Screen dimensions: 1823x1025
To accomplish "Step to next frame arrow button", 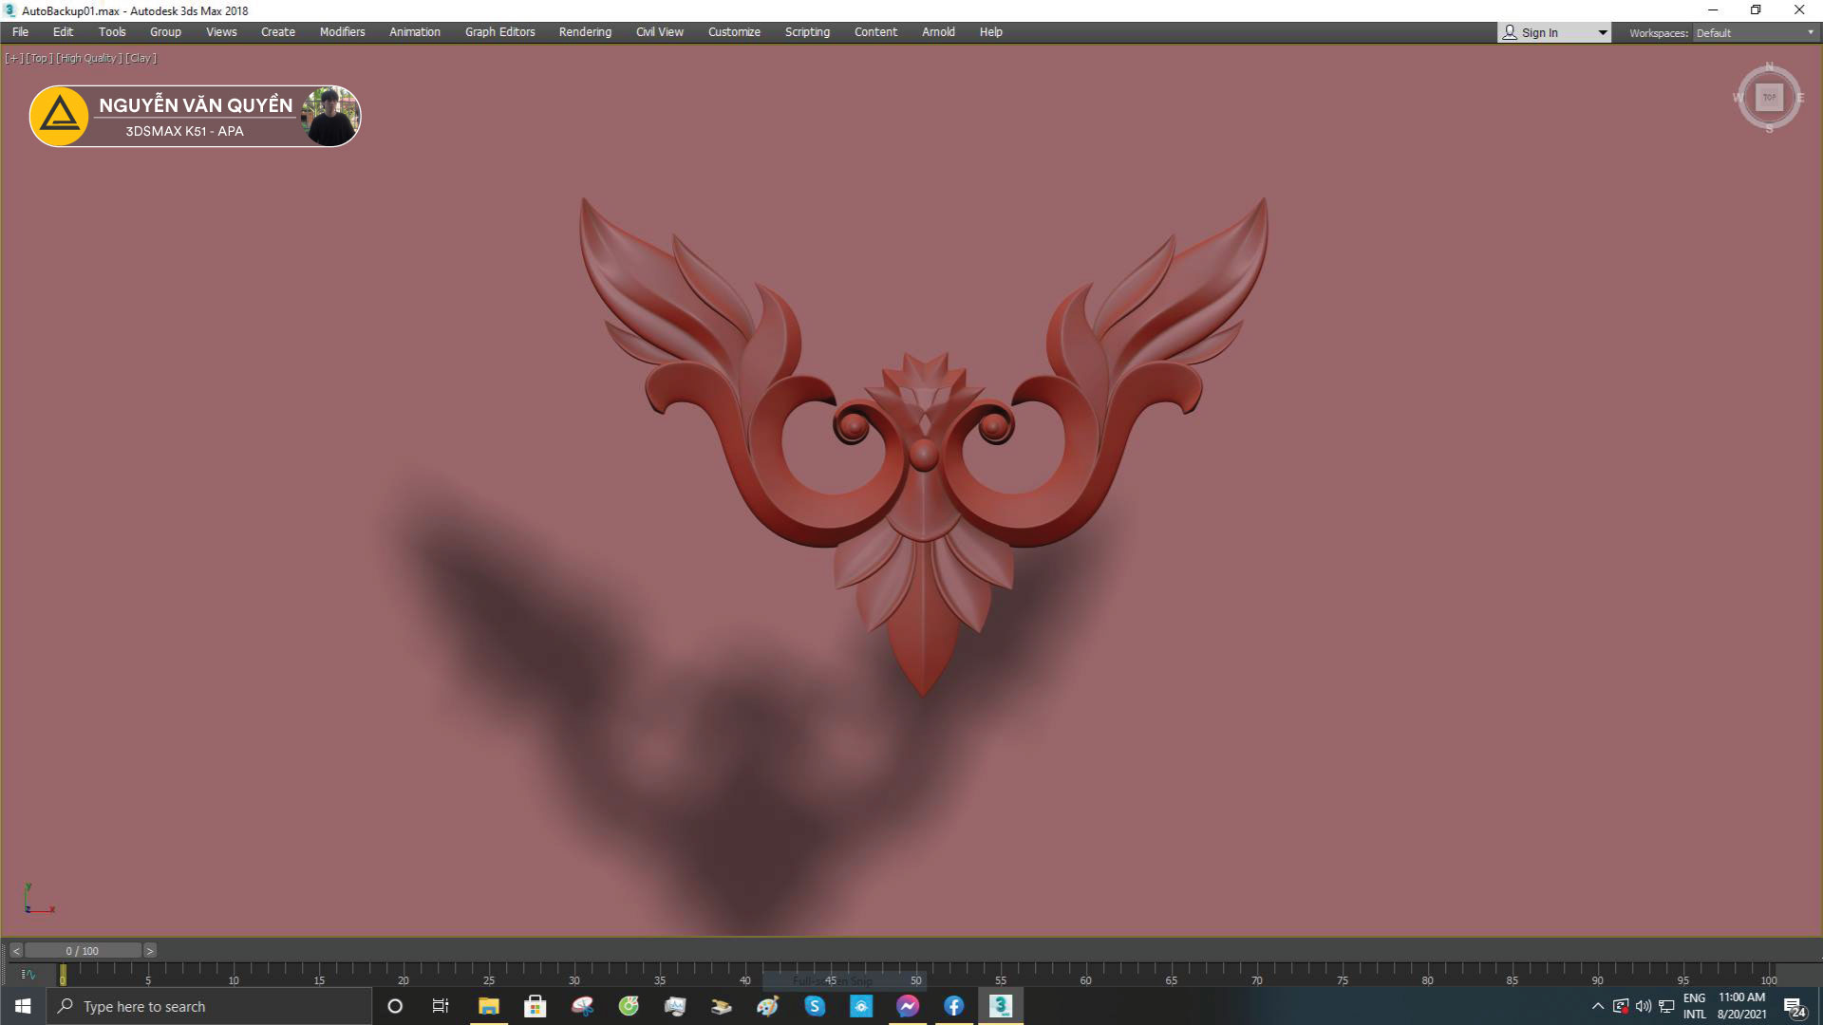I will click(149, 951).
